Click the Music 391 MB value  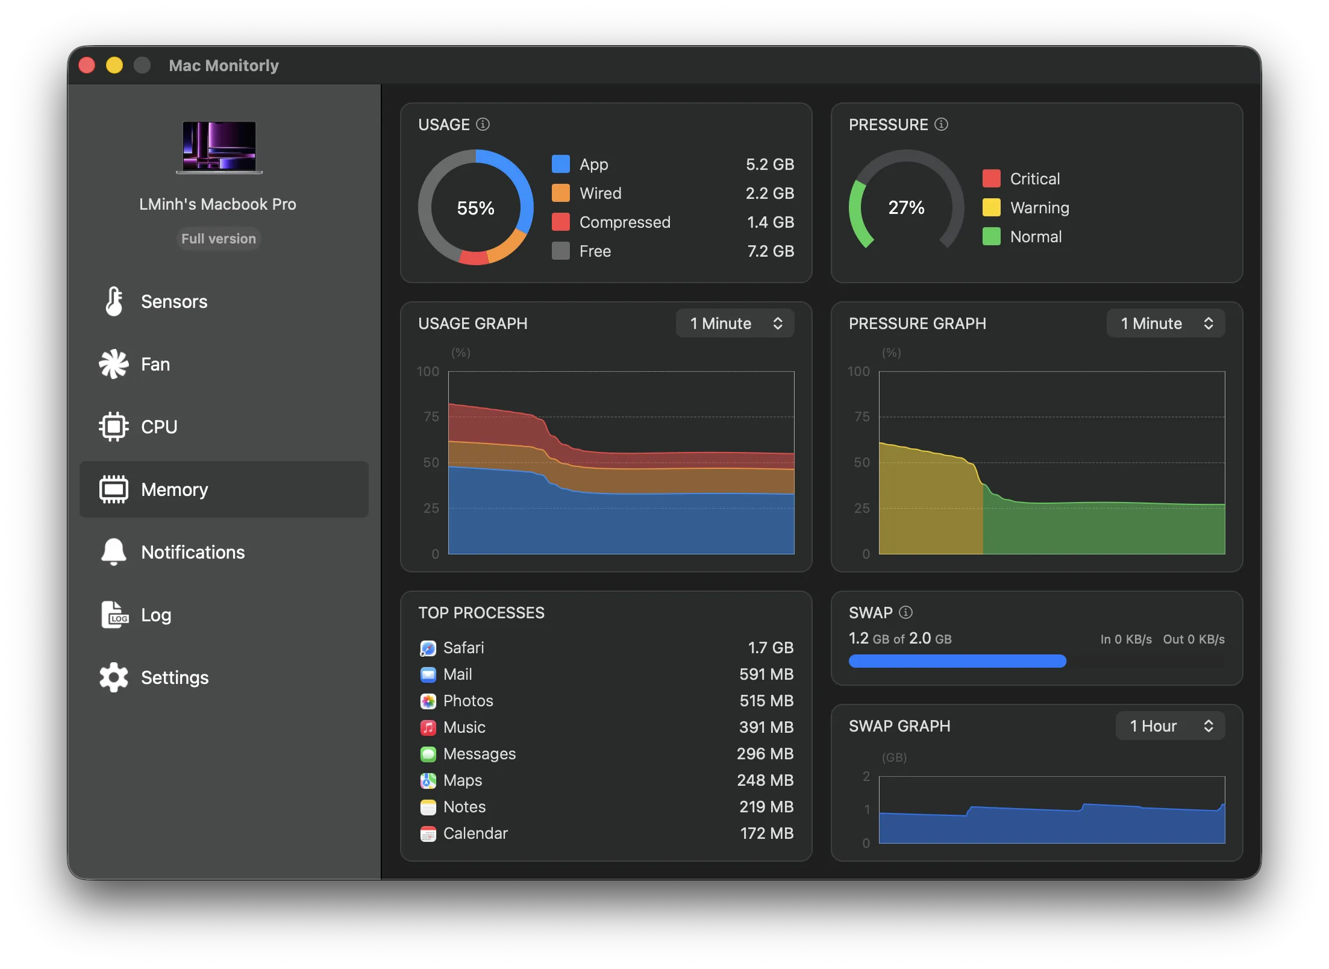(766, 727)
